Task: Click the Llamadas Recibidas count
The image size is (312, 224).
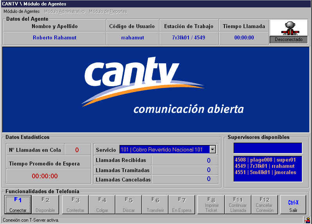Action: coord(208,160)
